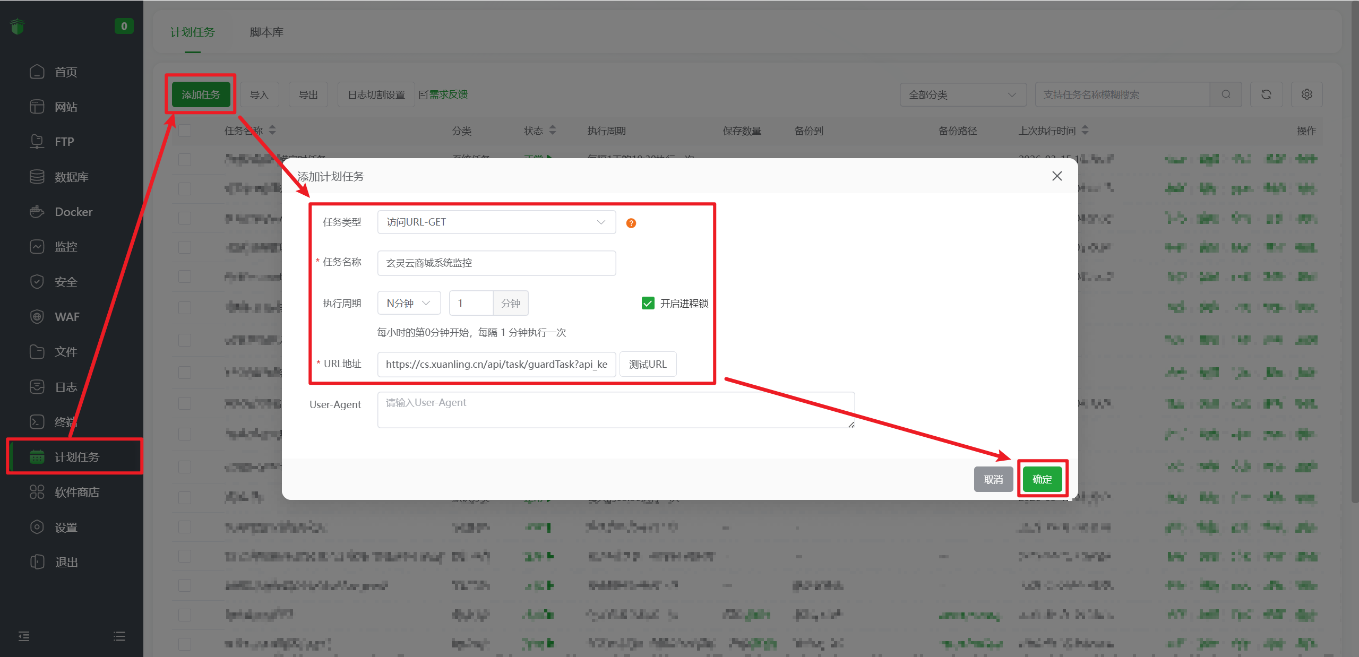
Task: Uncheck the 开启进程锁 checkbox
Action: (648, 303)
